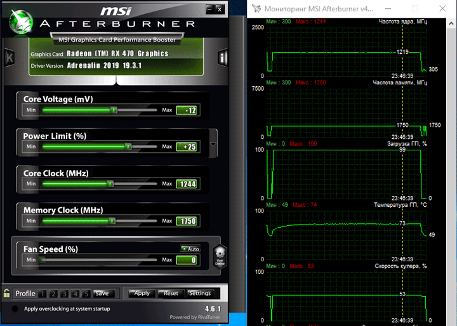
Task: Click the GPU temperature graph 'Температура ГП, °C'
Action: coord(347,235)
